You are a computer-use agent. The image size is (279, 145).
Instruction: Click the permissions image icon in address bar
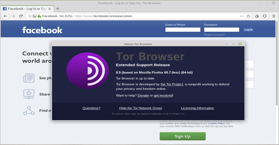pyautogui.click(x=34, y=16)
